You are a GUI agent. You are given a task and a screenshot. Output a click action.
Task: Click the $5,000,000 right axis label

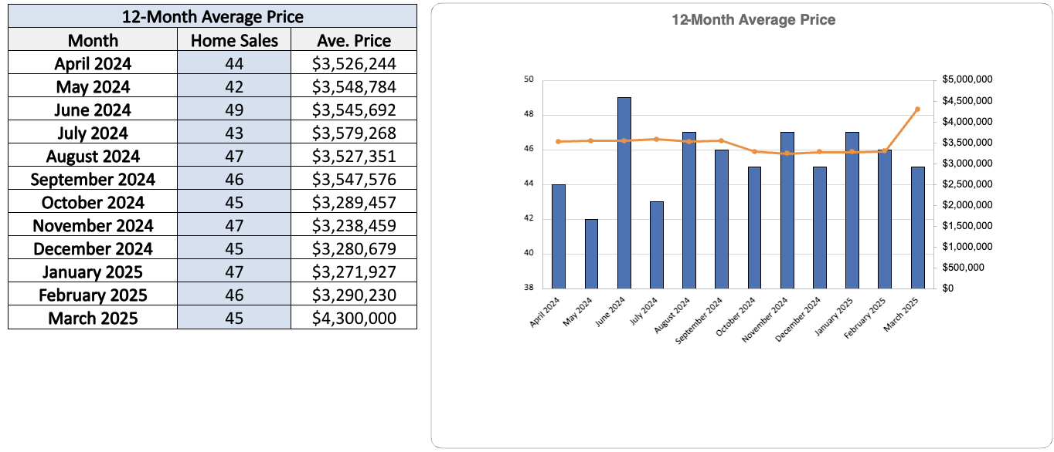967,79
